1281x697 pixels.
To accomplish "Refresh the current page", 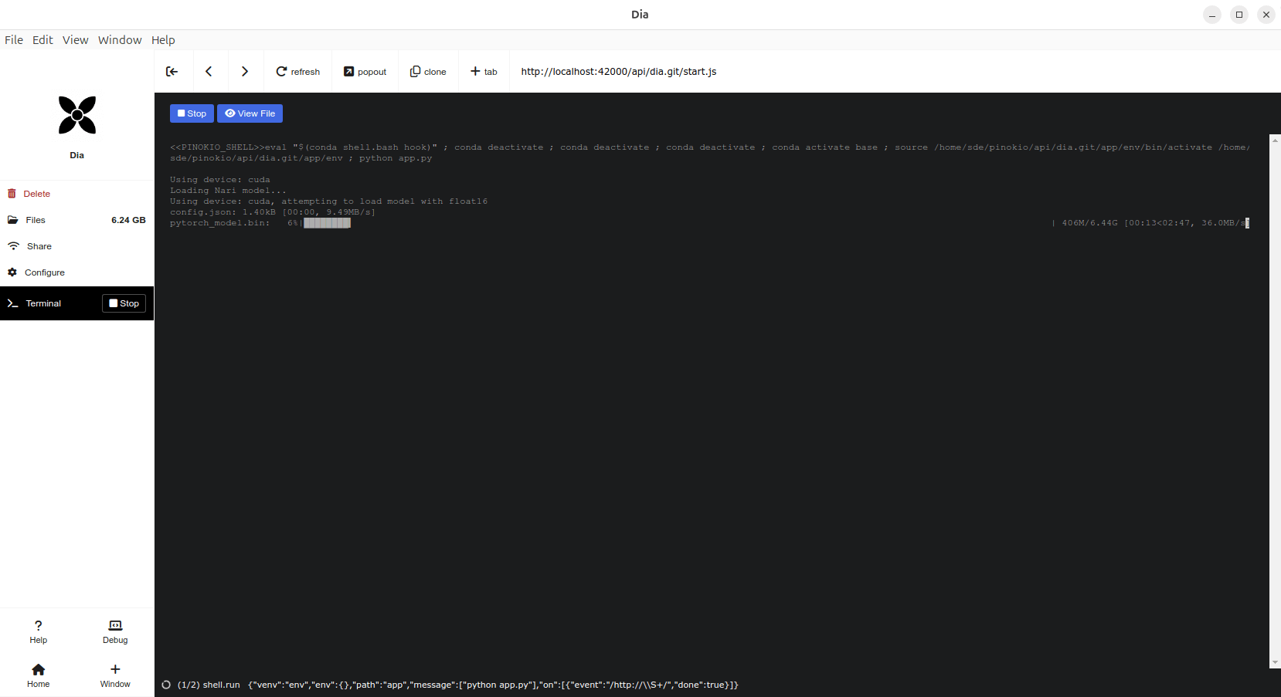I will click(x=297, y=71).
